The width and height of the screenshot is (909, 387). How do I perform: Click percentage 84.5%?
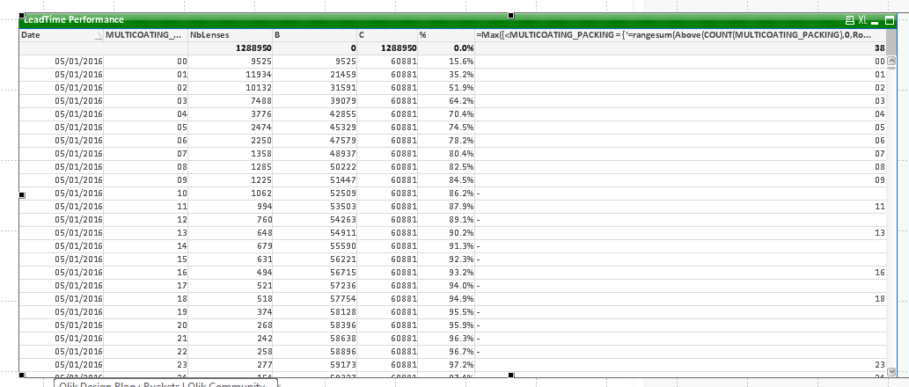point(461,180)
